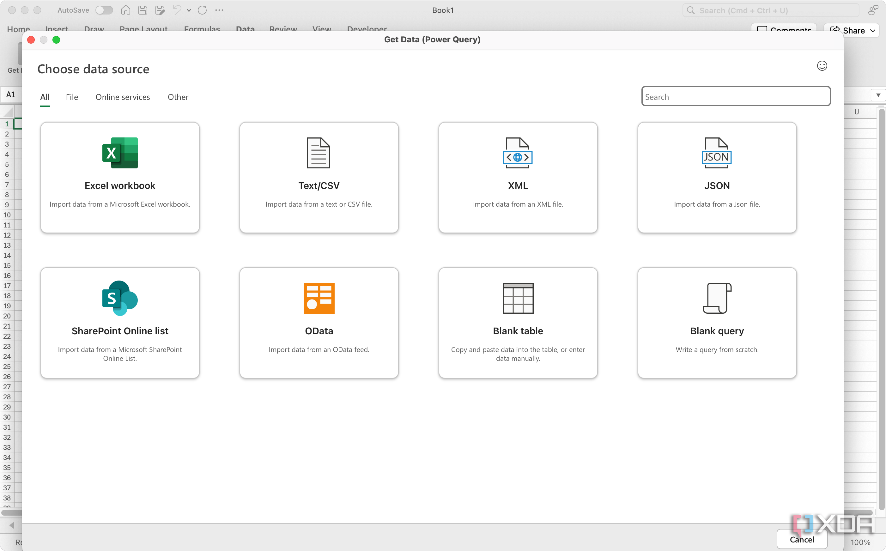Select the orange OData feed icon
This screenshot has width=886, height=551.
coord(319,298)
